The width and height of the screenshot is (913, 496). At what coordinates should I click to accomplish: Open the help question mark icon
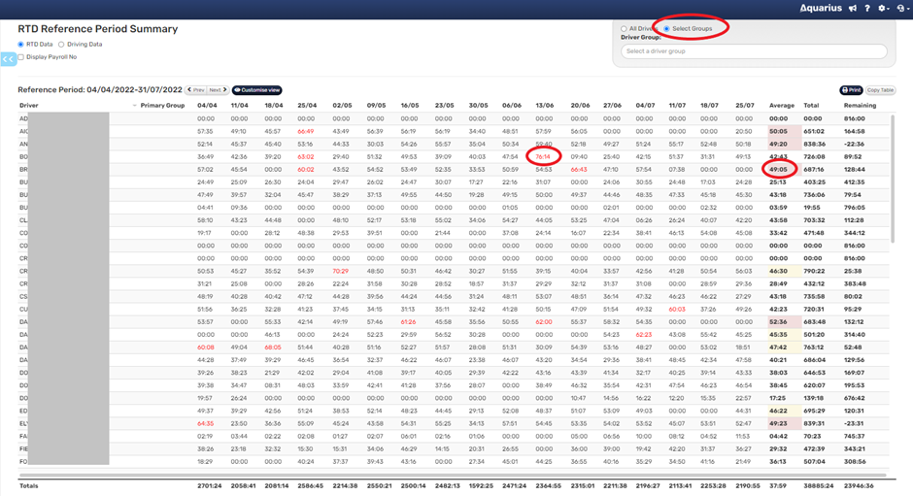[x=867, y=9]
